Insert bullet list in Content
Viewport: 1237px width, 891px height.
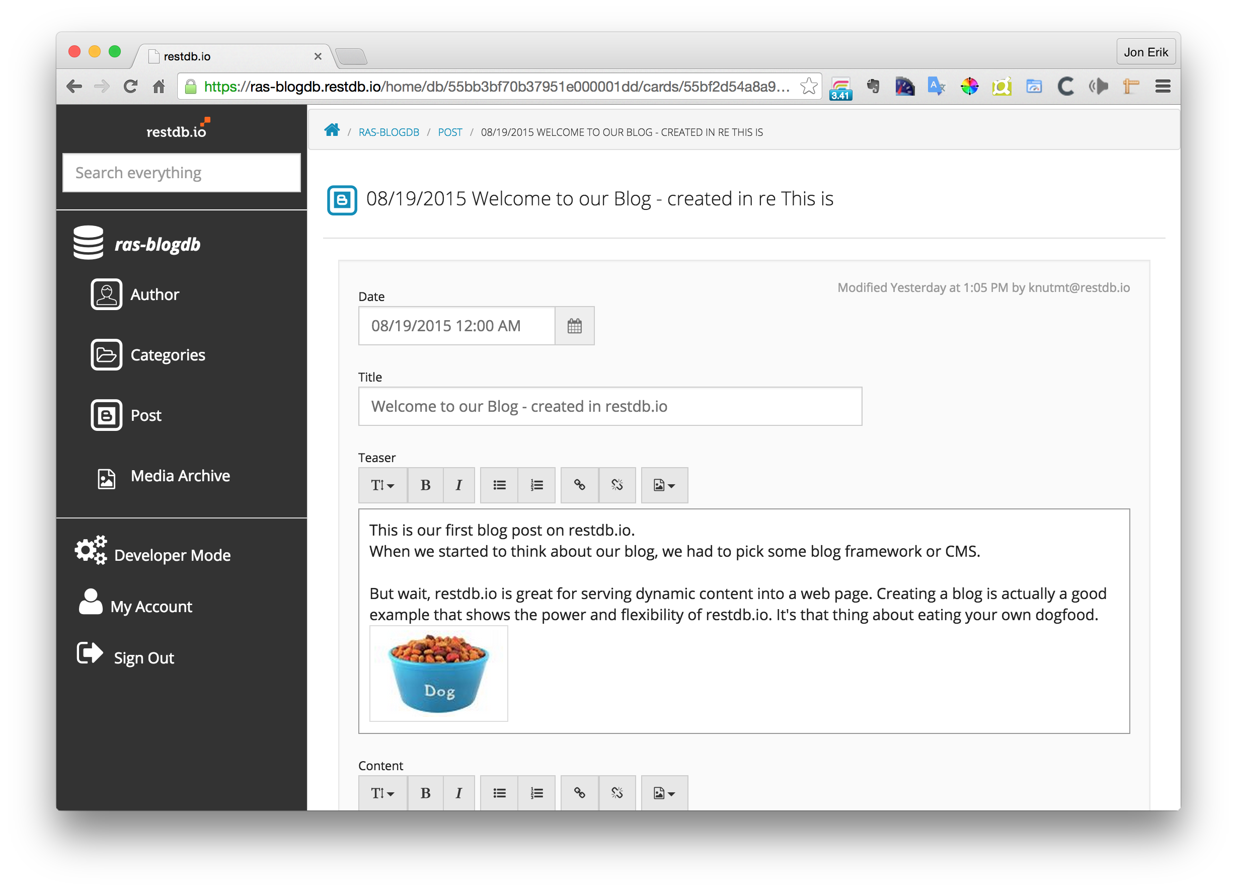coord(499,793)
